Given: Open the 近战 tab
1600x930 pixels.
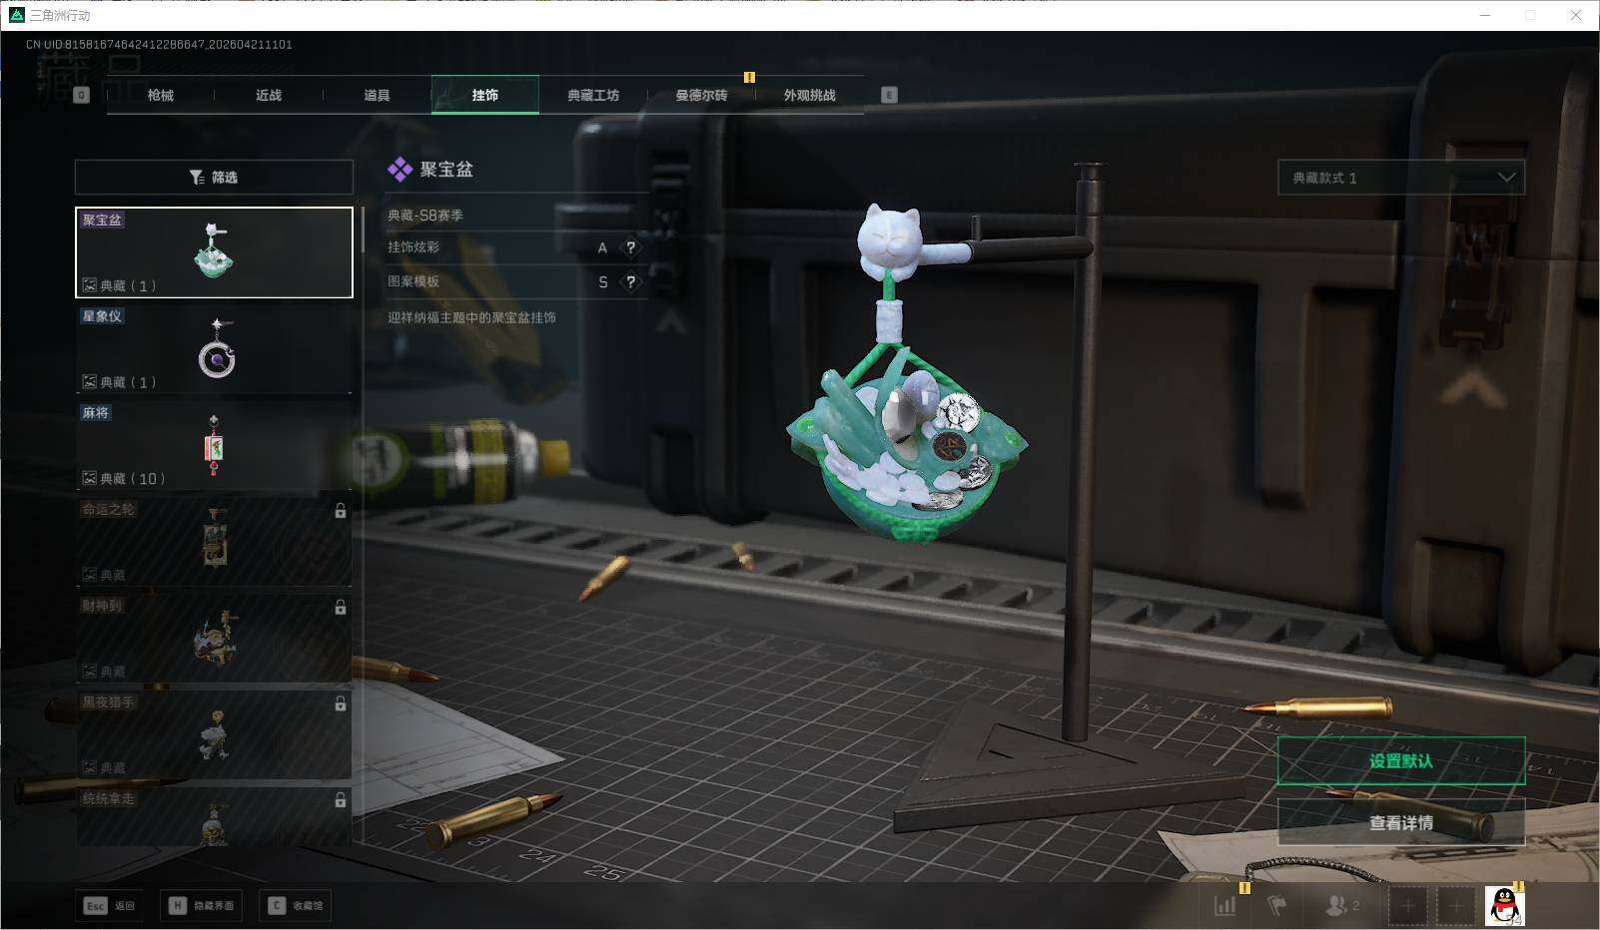Looking at the screenshot, I should (269, 95).
